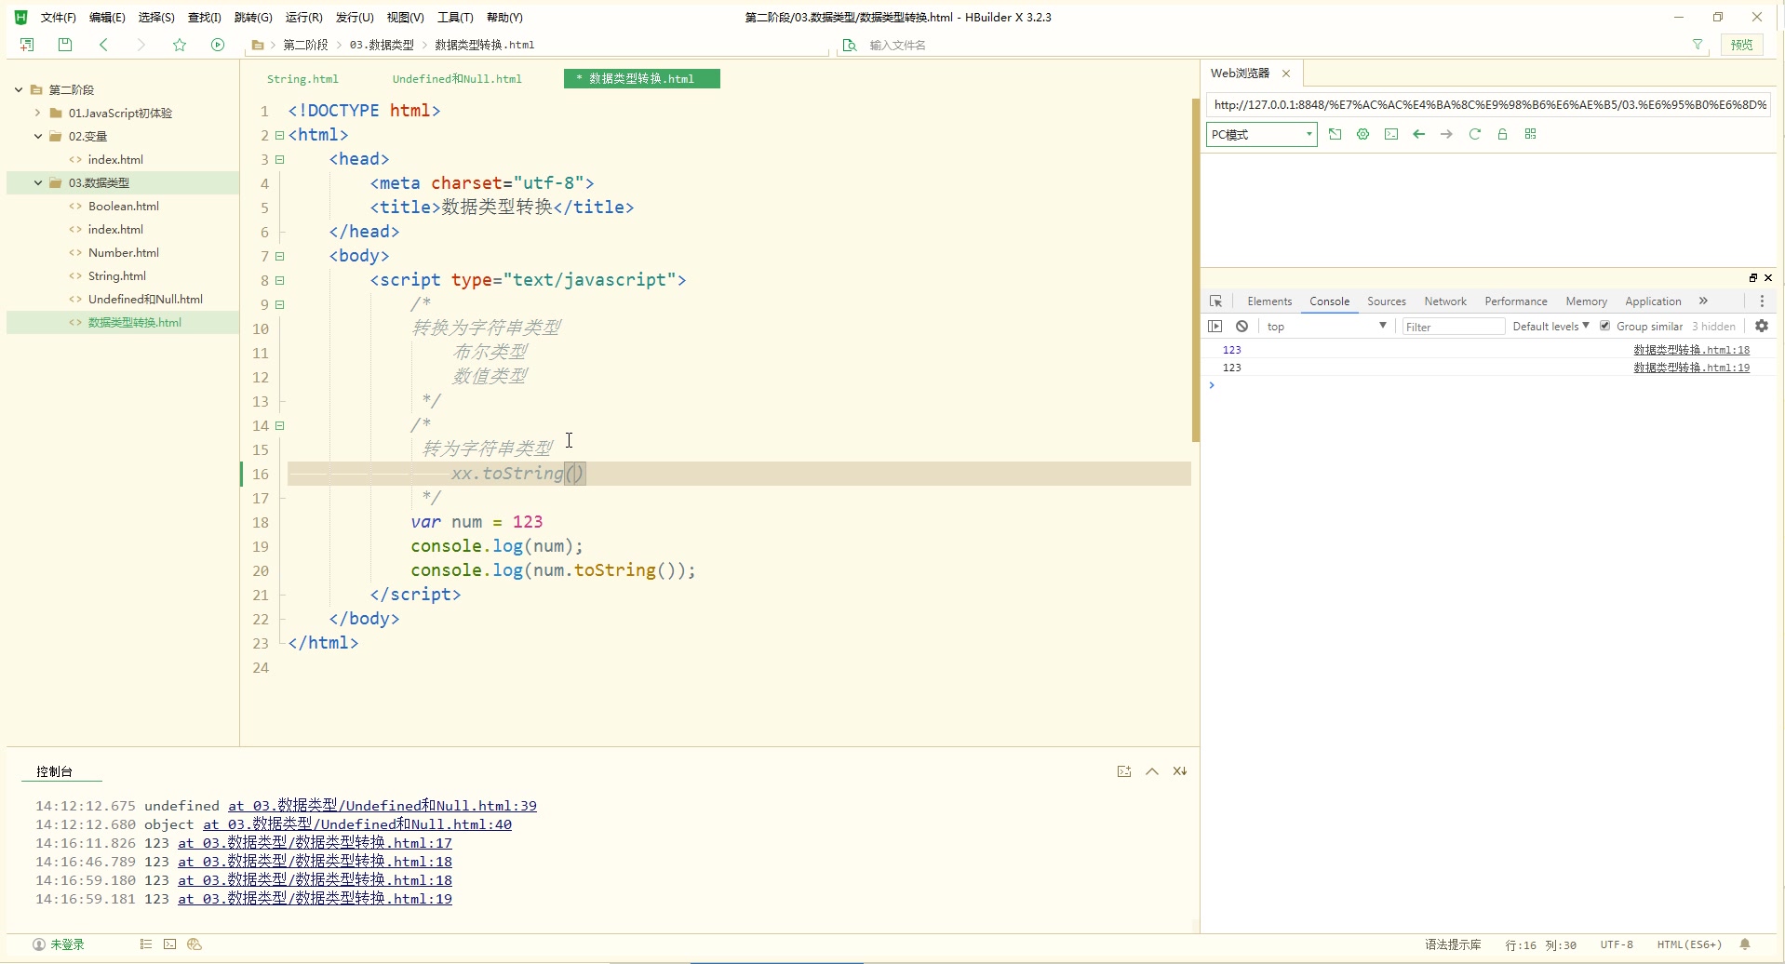Expand the 01.JavaScript初体验 folder
Viewport: 1785px width, 964px height.
tap(37, 114)
